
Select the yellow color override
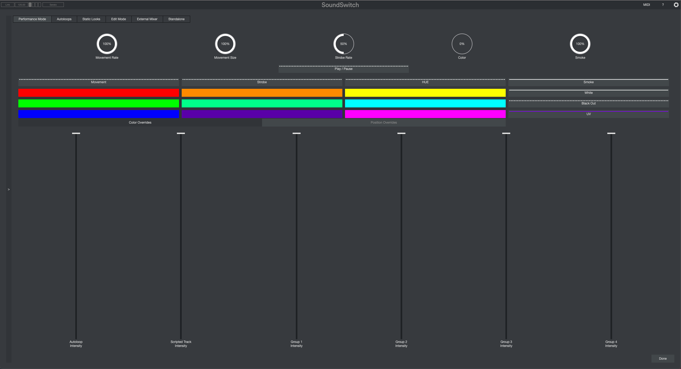(x=425, y=93)
